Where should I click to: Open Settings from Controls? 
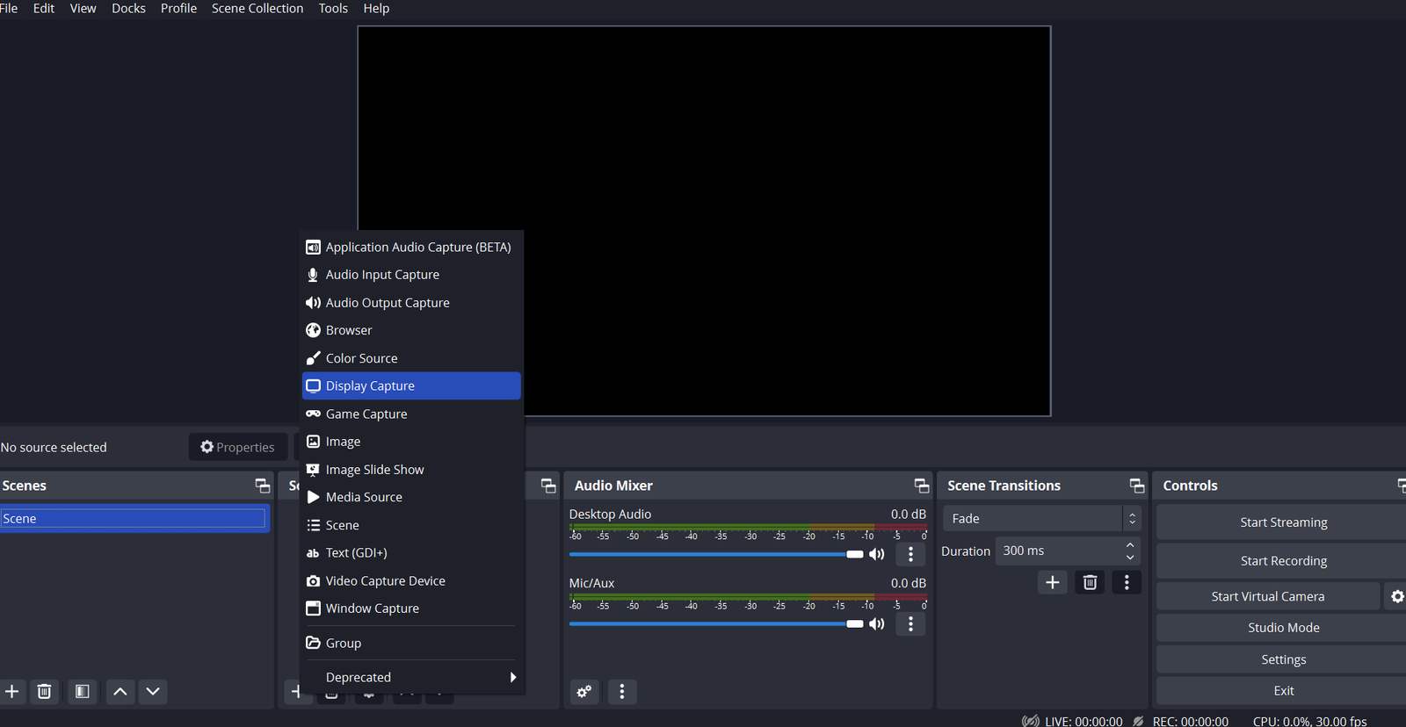point(1283,659)
